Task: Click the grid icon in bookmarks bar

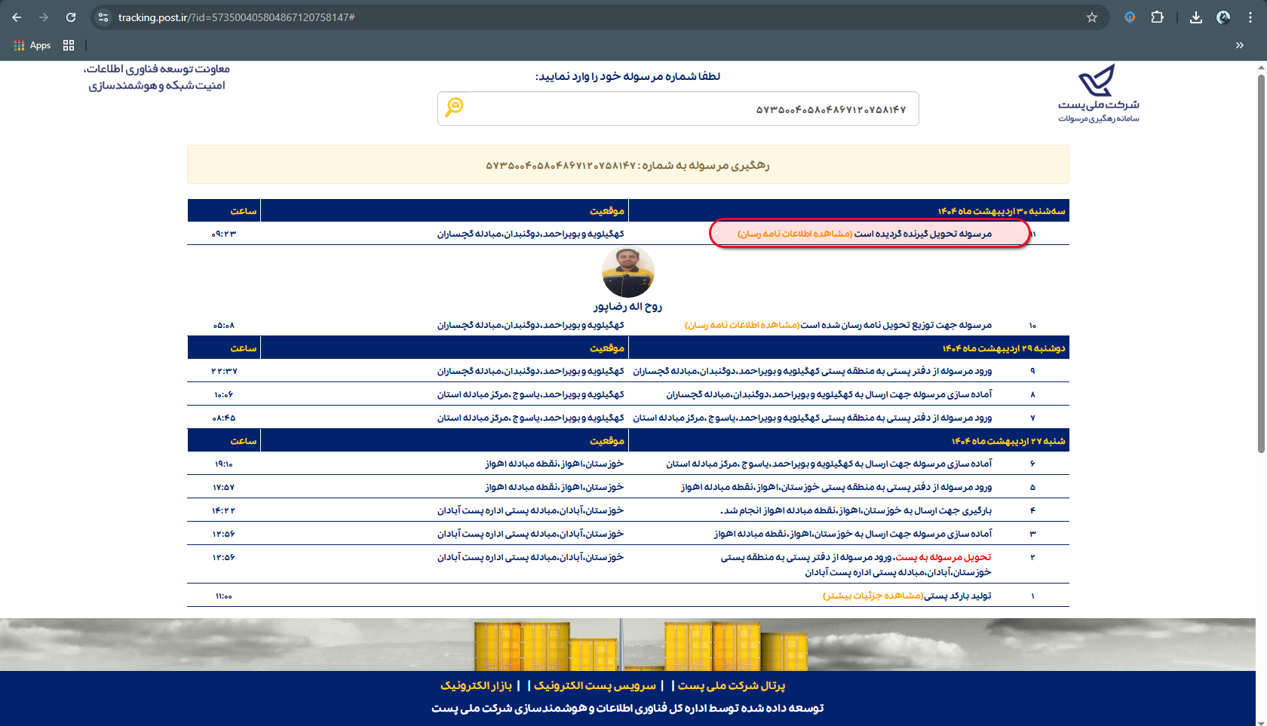Action: [x=69, y=45]
